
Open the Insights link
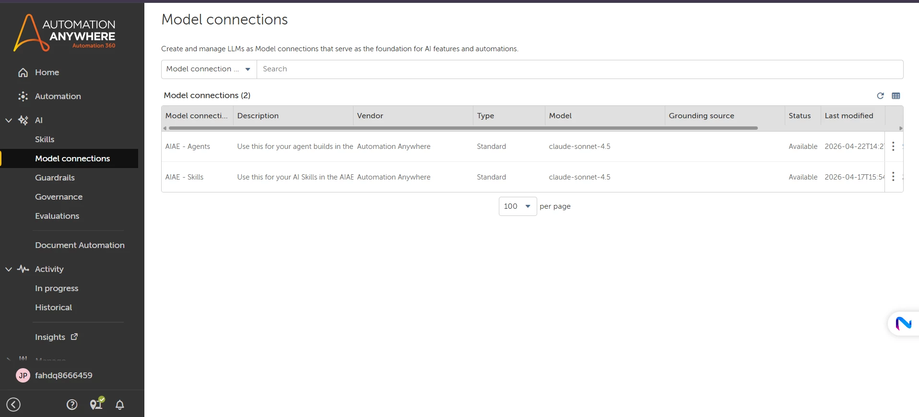[x=50, y=337]
